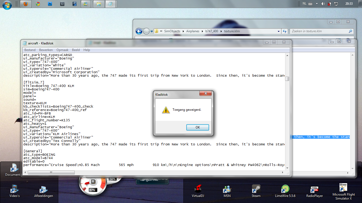The image size is (362, 203).
Task: Select the MSN desktop shortcut
Action: click(x=227, y=191)
